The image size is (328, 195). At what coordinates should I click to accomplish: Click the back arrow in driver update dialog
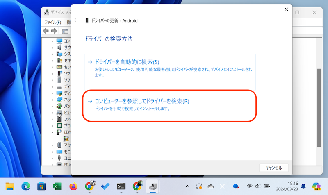click(76, 20)
